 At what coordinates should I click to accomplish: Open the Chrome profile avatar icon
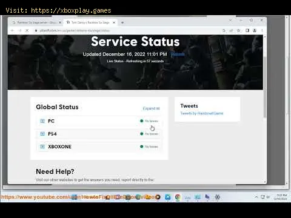[255, 30]
